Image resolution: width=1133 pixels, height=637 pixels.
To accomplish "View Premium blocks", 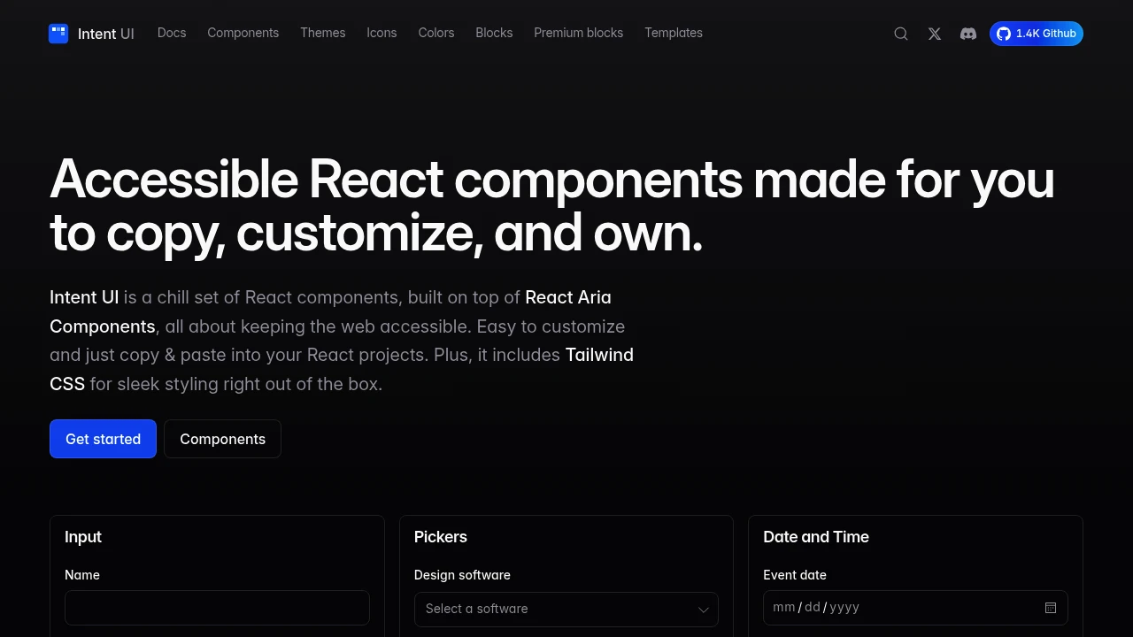I will pyautogui.click(x=578, y=33).
